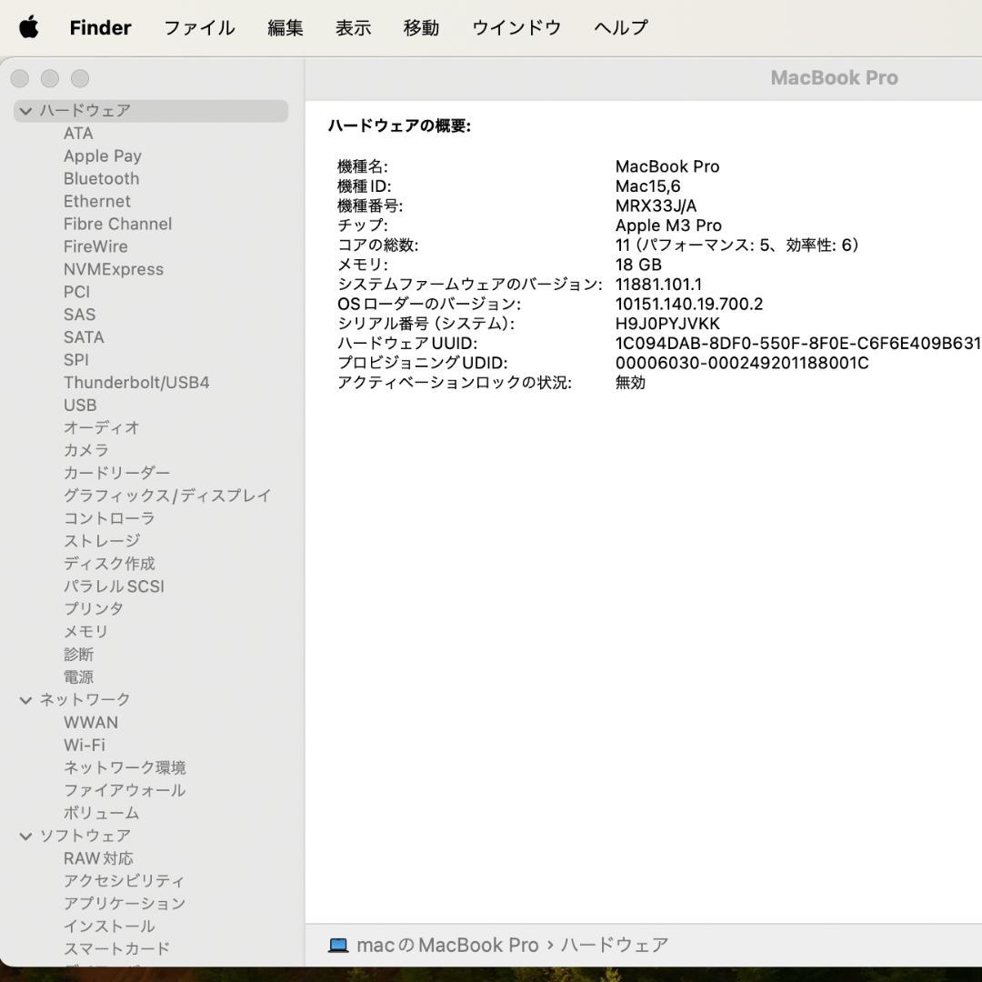This screenshot has width=982, height=982.
Task: Select パラレルSCSI in the sidebar
Action: (114, 586)
